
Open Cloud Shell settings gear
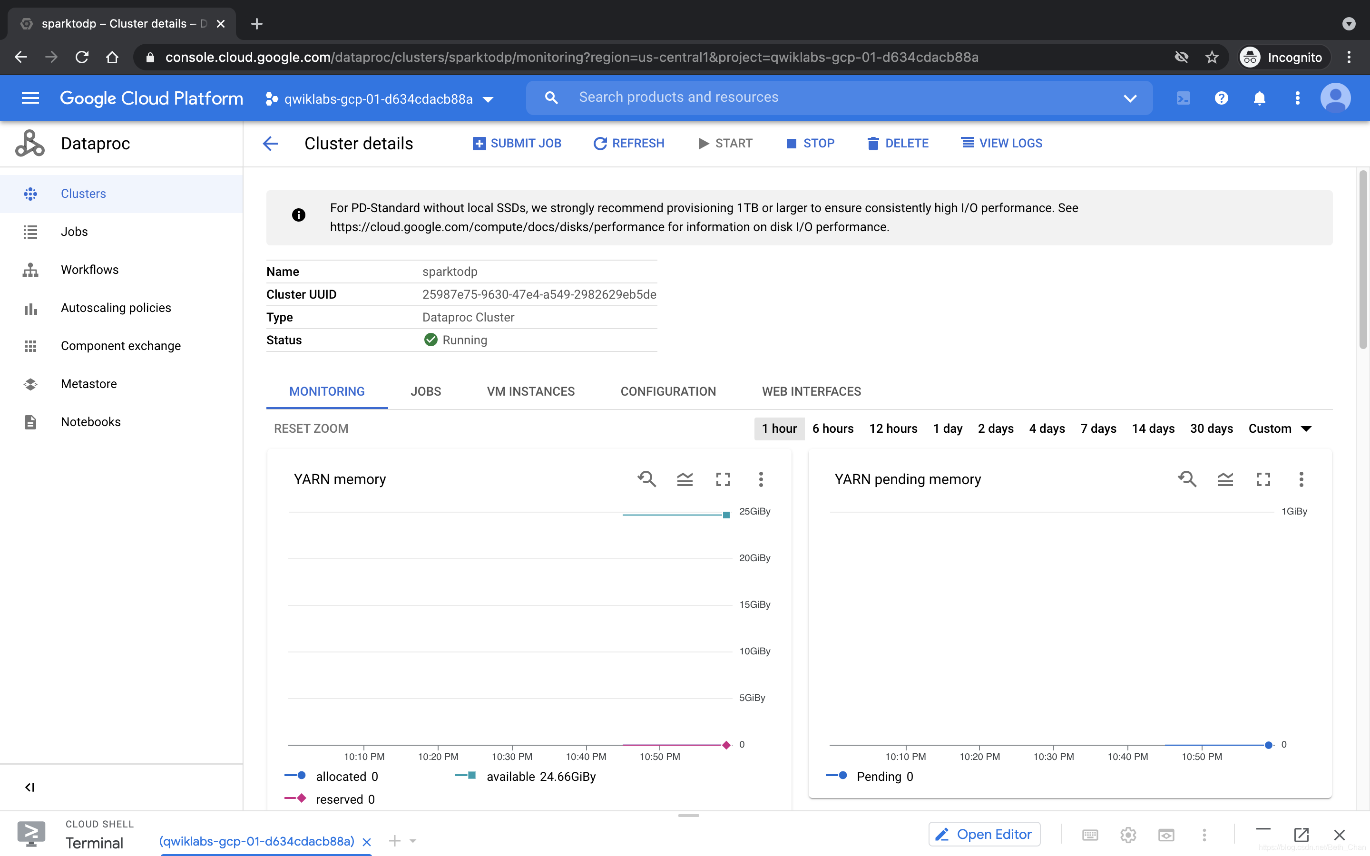point(1128,835)
